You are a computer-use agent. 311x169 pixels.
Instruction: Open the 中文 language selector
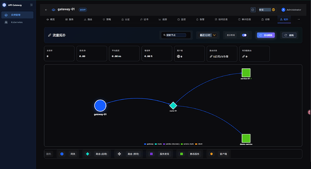267,10
